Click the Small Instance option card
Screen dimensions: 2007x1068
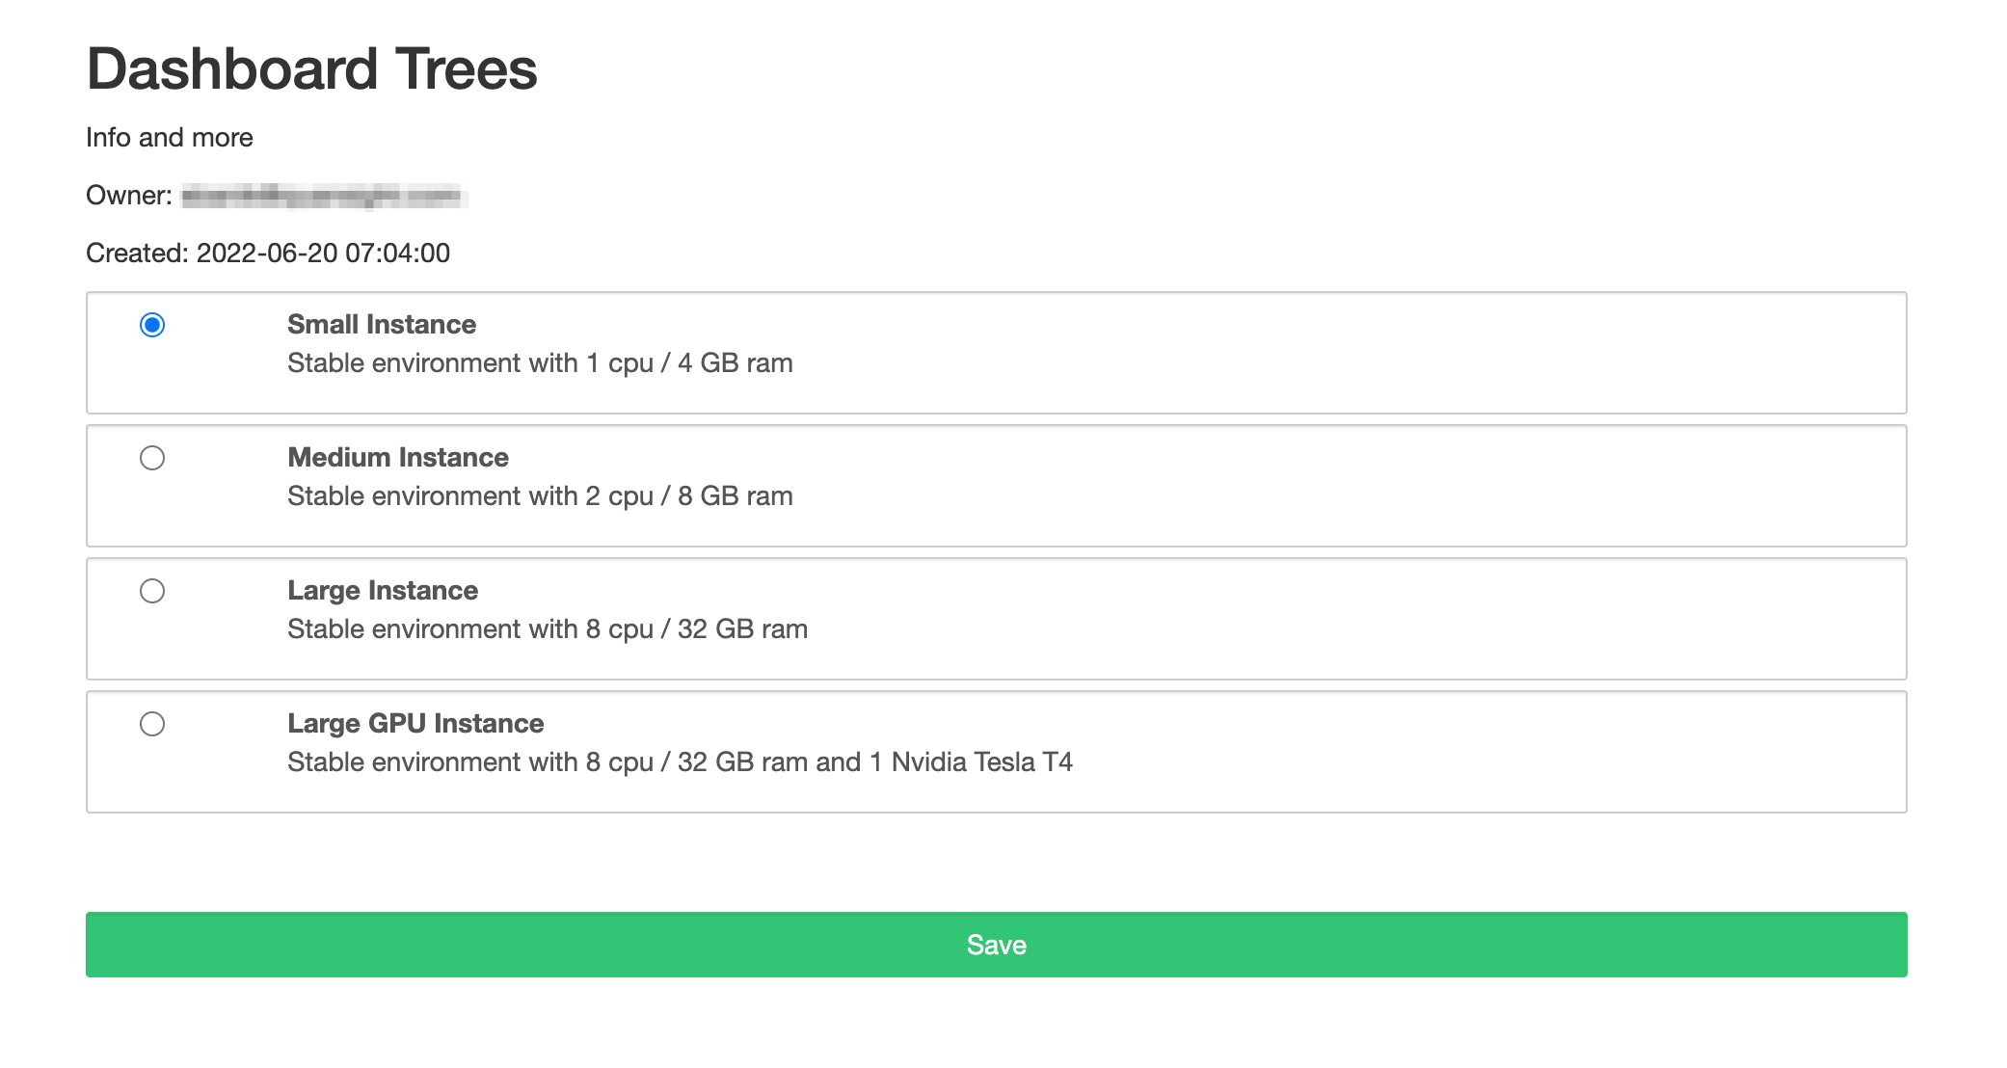click(996, 353)
